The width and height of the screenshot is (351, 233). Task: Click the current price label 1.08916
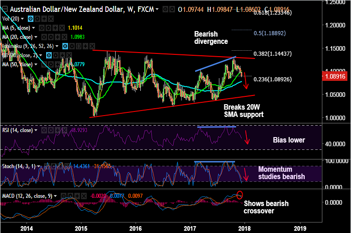335,76
